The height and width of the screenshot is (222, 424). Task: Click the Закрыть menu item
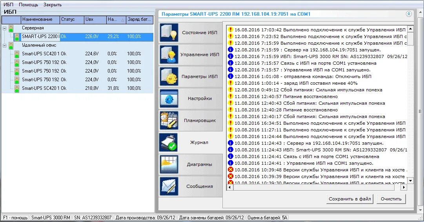[53, 5]
